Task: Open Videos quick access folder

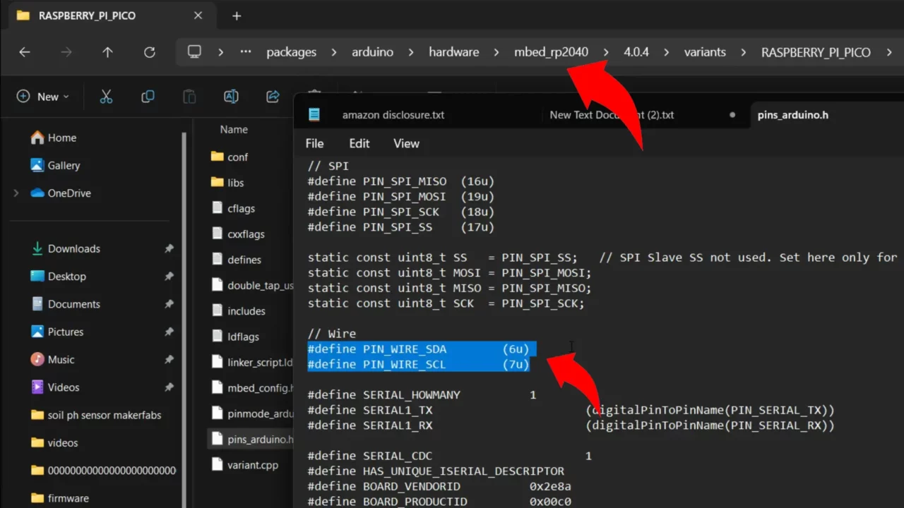Action: click(x=55, y=387)
